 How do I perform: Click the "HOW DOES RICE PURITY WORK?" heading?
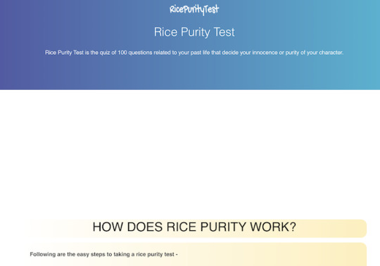click(x=194, y=227)
